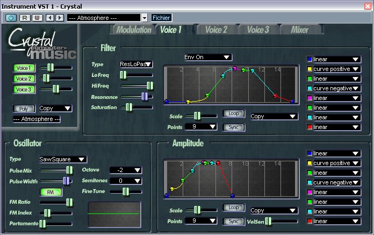This screenshot has height=235, width=374.
Task: Click the Voice 1 level slider
Action: point(56,68)
